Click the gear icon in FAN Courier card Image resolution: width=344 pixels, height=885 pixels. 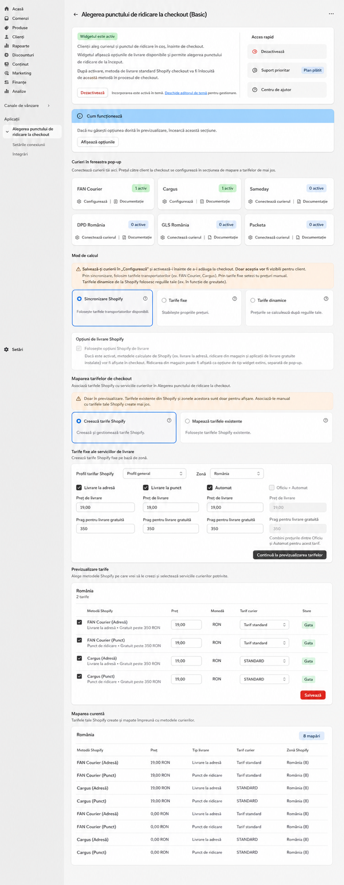(x=79, y=201)
